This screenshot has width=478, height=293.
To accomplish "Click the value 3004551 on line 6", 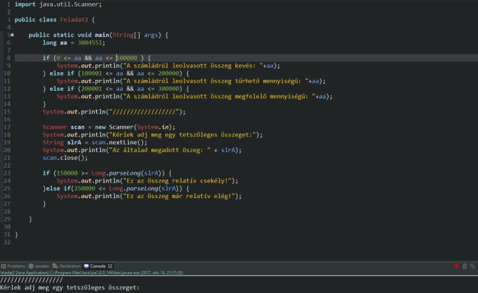I will click(x=90, y=42).
